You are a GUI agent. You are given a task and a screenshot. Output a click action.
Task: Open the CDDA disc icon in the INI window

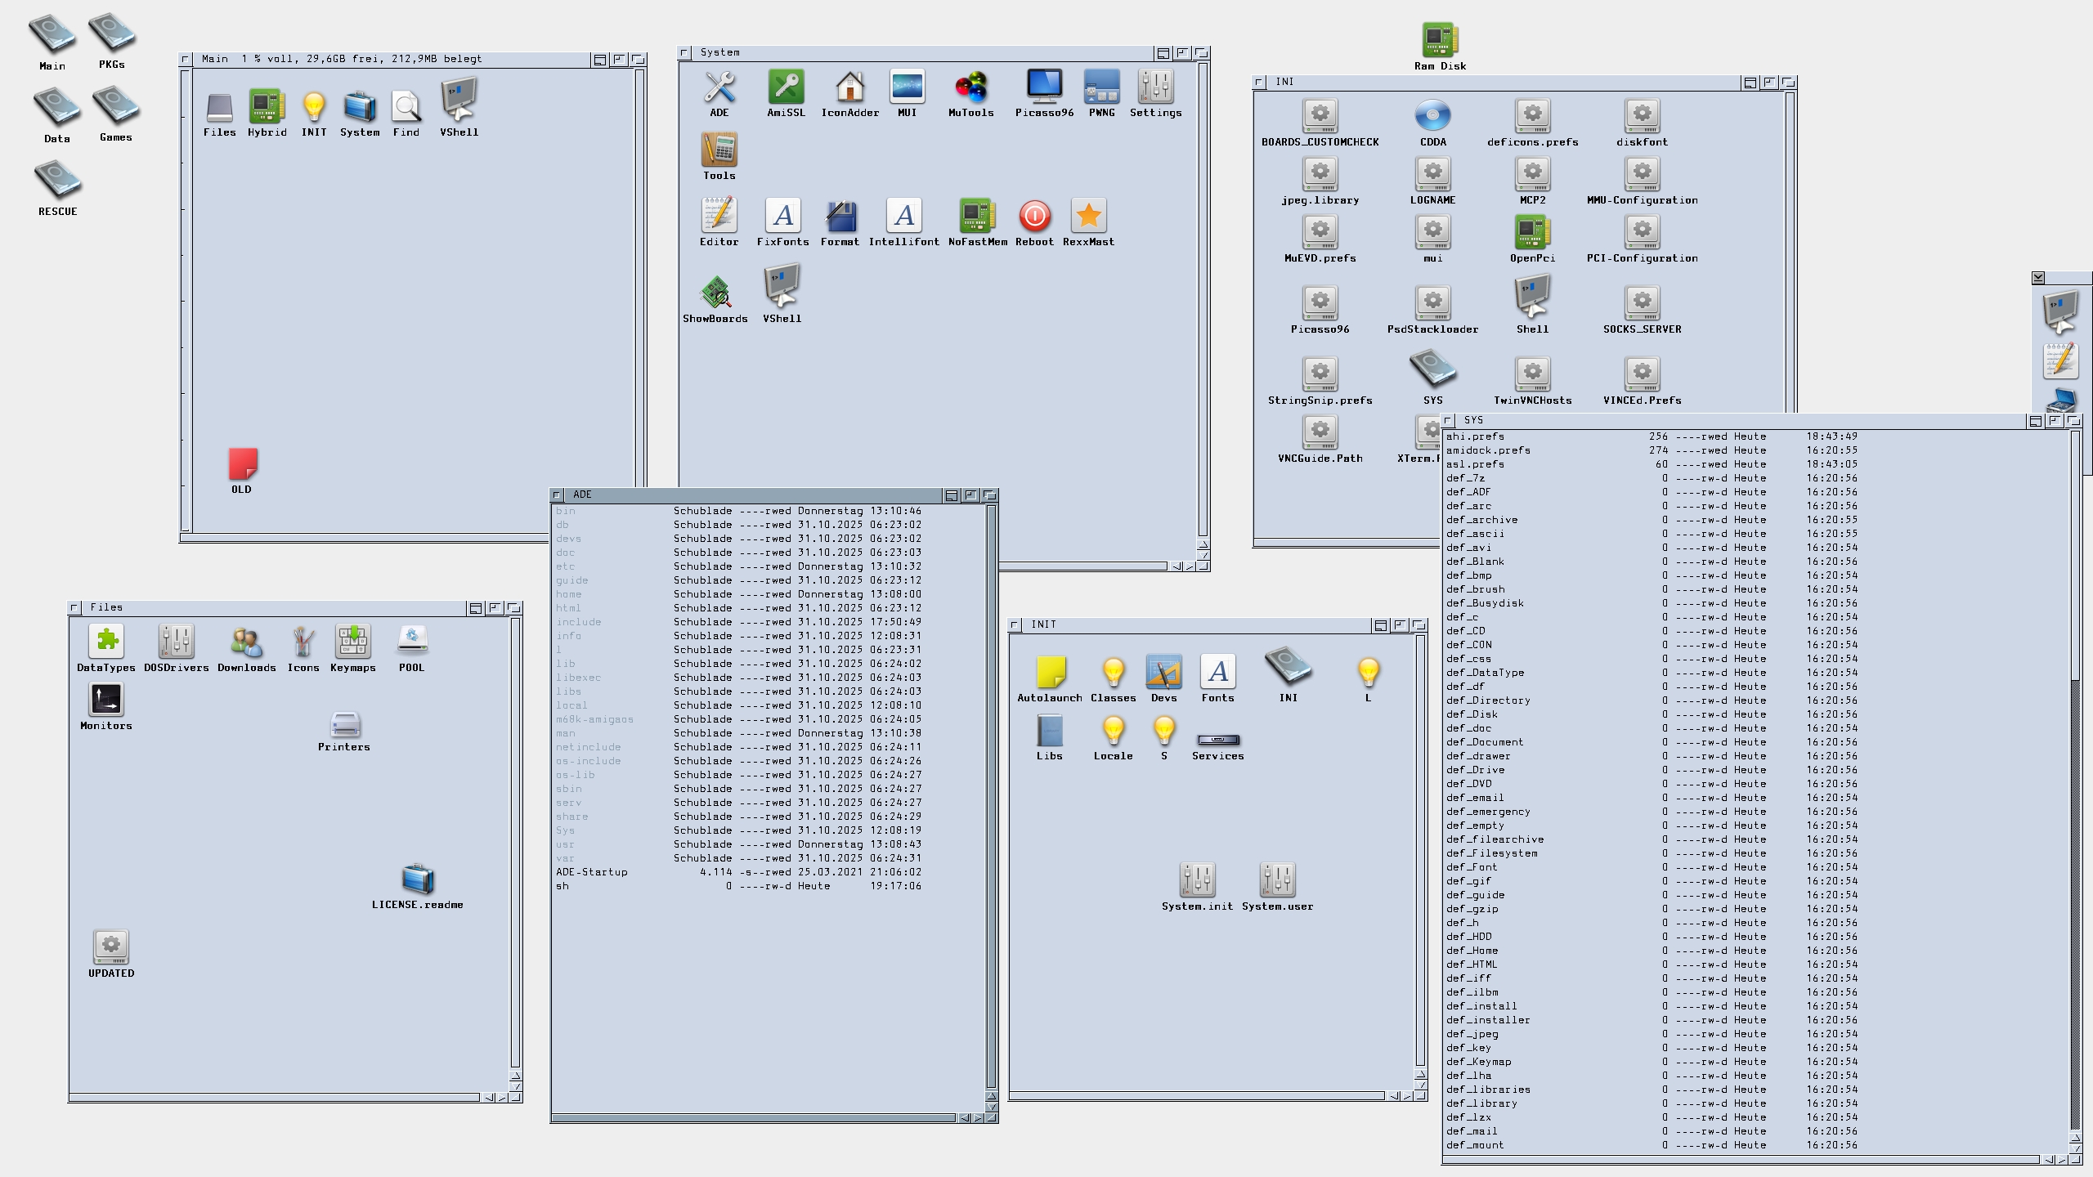pos(1432,116)
